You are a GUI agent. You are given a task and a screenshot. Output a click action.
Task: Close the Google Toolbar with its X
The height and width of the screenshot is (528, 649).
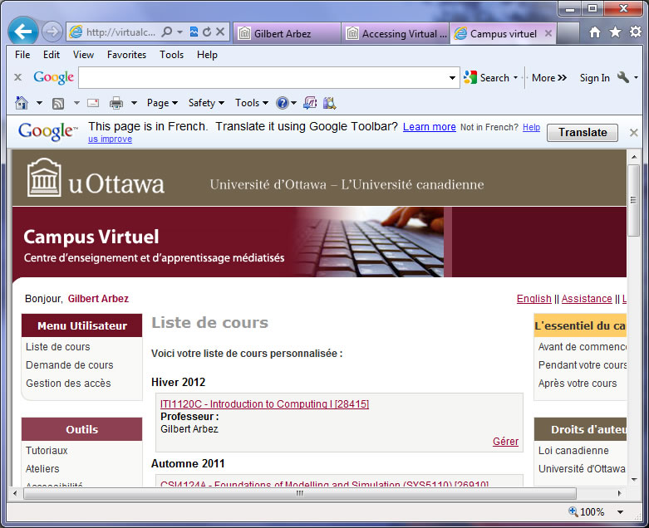click(x=17, y=77)
